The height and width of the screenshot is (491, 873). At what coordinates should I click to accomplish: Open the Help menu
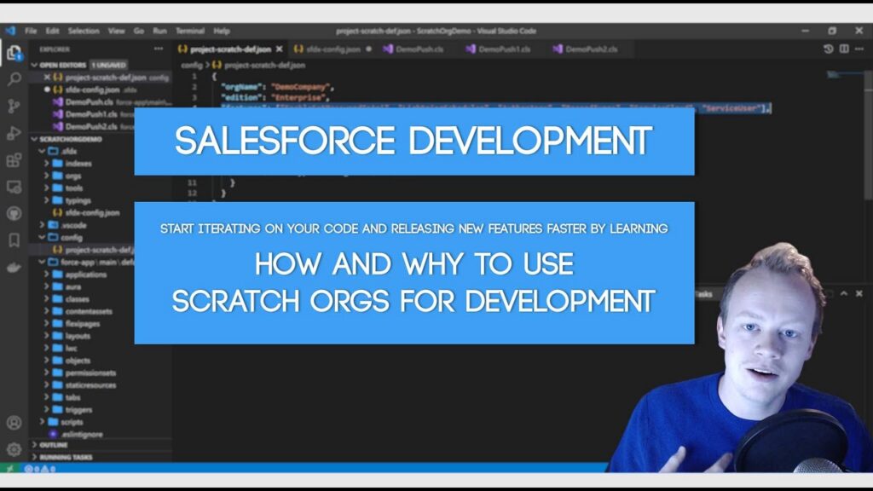[222, 32]
